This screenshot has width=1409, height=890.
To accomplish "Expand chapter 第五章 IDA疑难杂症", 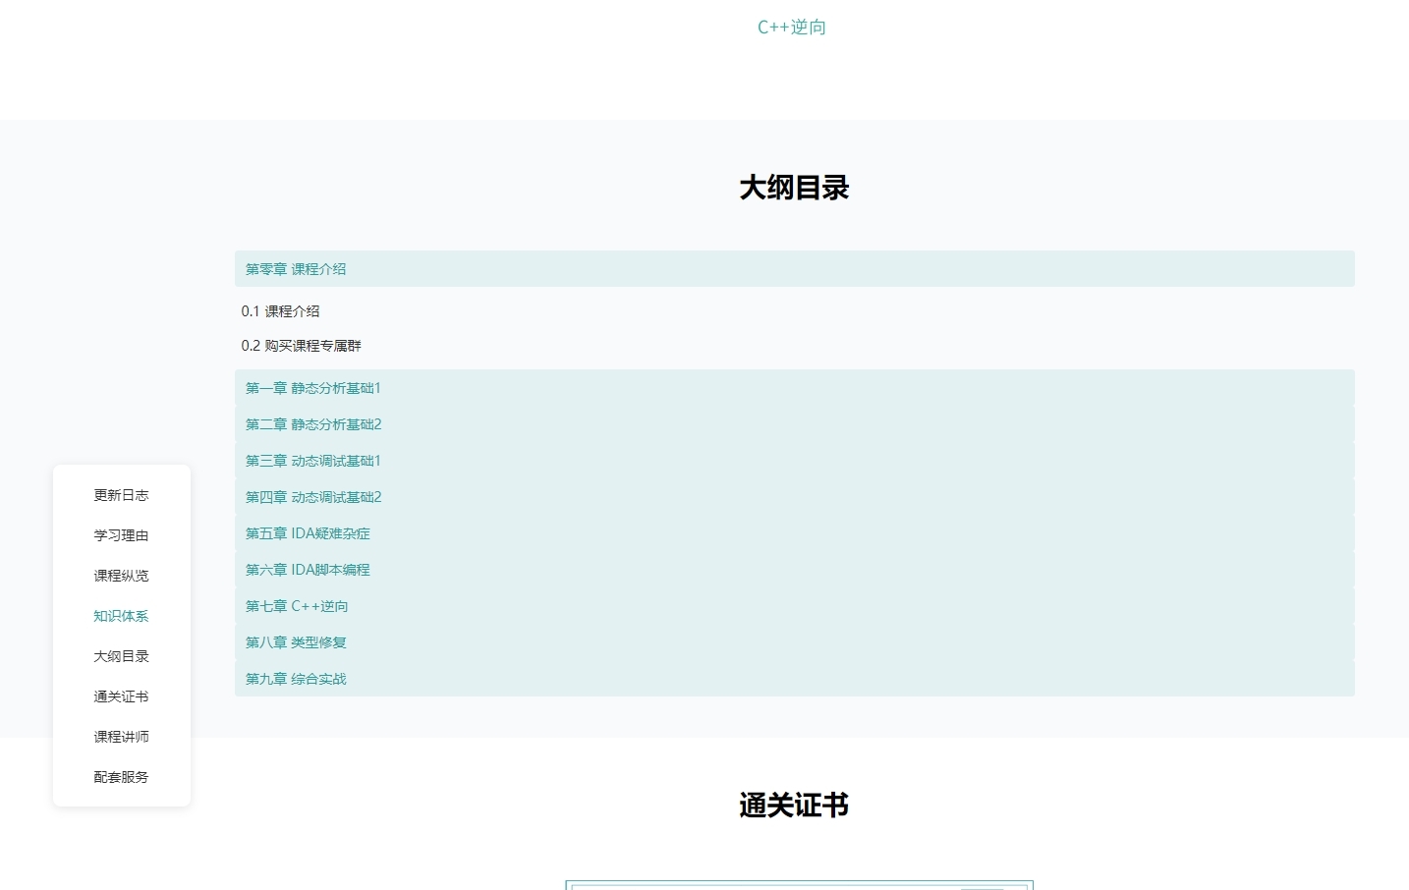I will 308,533.
